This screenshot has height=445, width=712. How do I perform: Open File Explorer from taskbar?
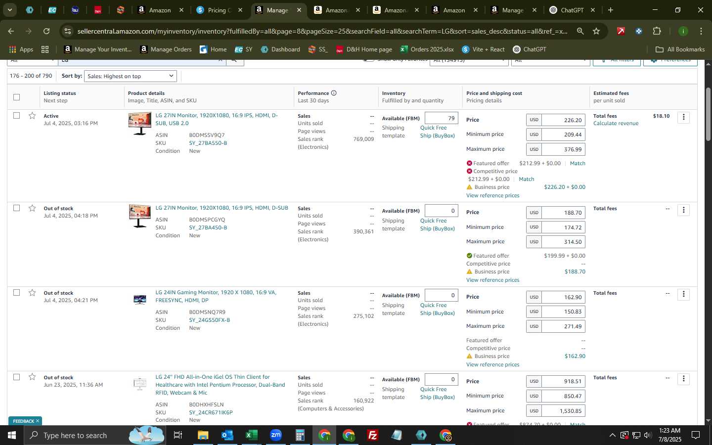203,435
